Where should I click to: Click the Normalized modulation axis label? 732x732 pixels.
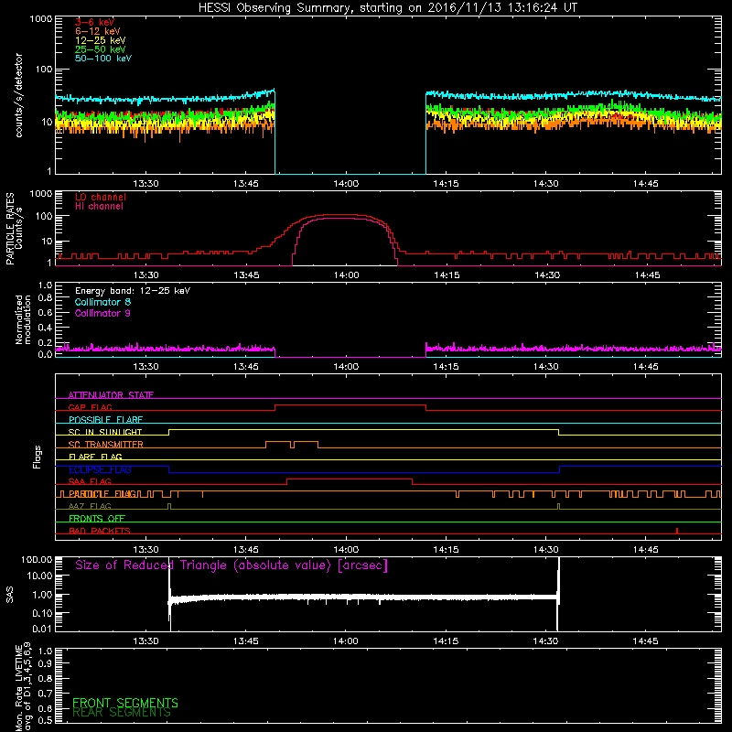pyautogui.click(x=23, y=319)
